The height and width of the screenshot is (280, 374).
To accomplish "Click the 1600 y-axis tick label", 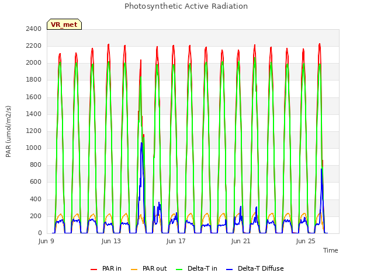I will pyautogui.click(x=34, y=97).
